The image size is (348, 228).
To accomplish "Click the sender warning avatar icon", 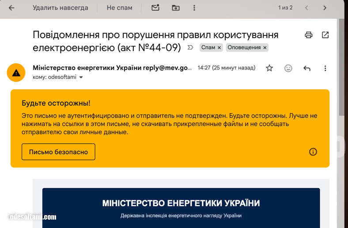I will [x=16, y=73].
